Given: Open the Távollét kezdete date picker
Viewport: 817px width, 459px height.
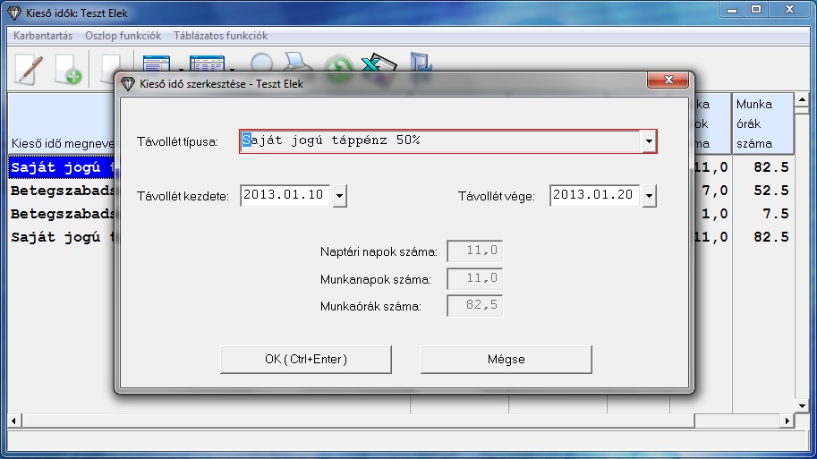Looking at the screenshot, I should tap(339, 196).
